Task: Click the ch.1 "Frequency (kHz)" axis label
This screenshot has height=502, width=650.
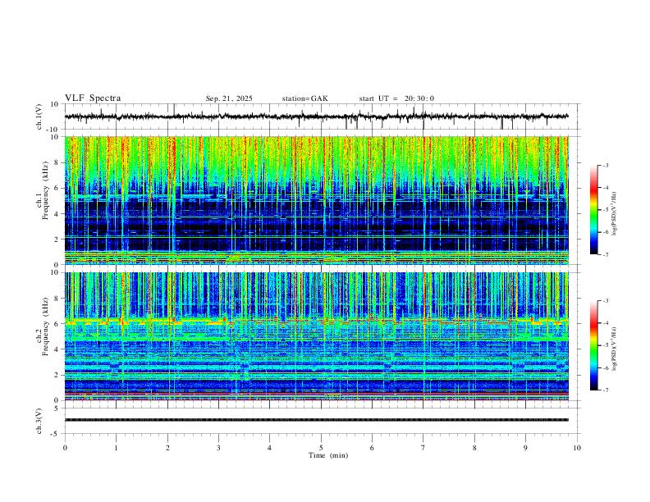Action: coord(45,191)
